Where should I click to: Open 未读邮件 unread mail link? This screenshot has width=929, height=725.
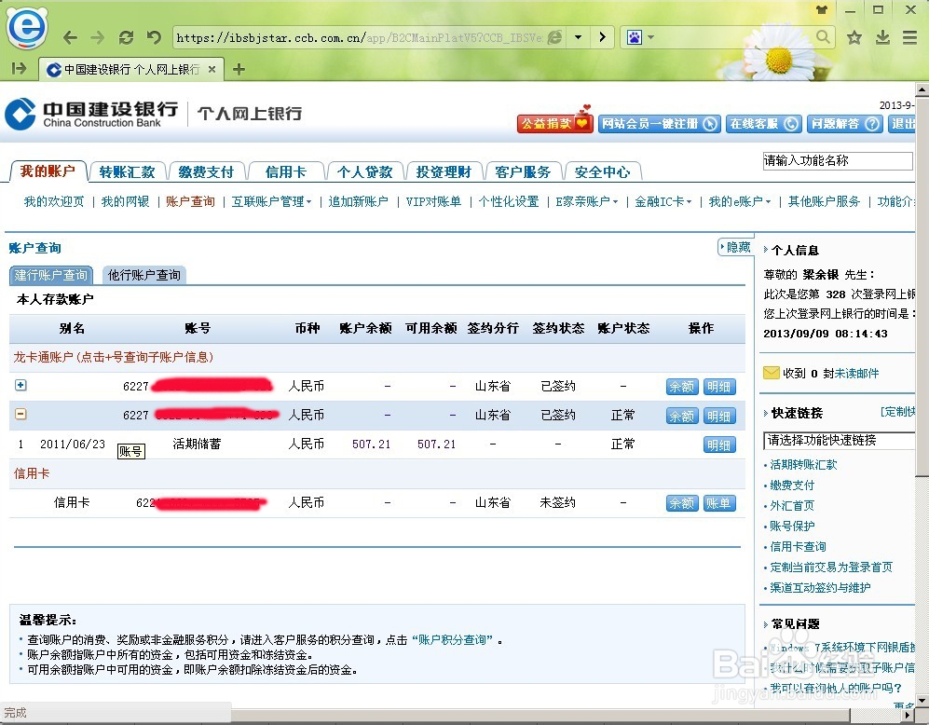pos(856,373)
